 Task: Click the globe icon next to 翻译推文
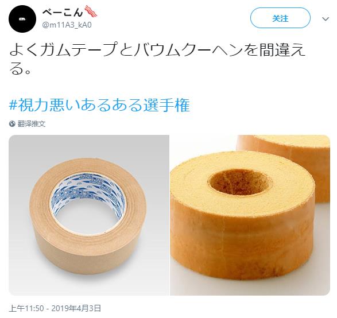(x=12, y=124)
